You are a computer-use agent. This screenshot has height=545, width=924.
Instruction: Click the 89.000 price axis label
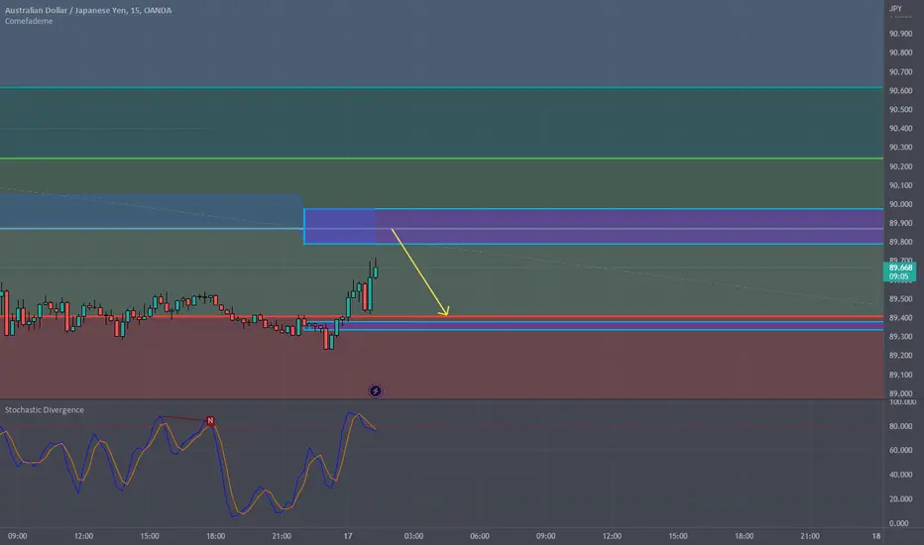pyautogui.click(x=900, y=393)
